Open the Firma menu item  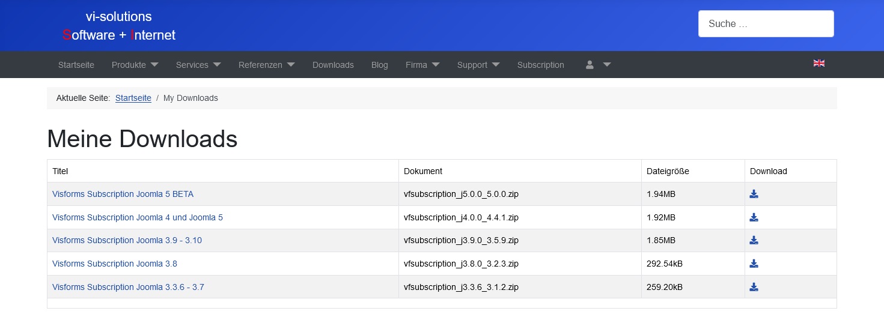click(x=416, y=65)
